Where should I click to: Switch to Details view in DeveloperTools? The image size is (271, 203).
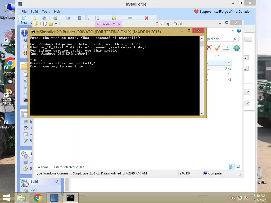pyautogui.click(x=232, y=167)
